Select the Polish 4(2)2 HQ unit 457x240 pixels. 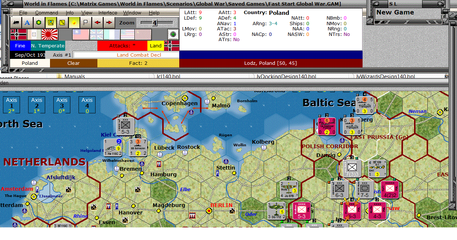(390, 190)
